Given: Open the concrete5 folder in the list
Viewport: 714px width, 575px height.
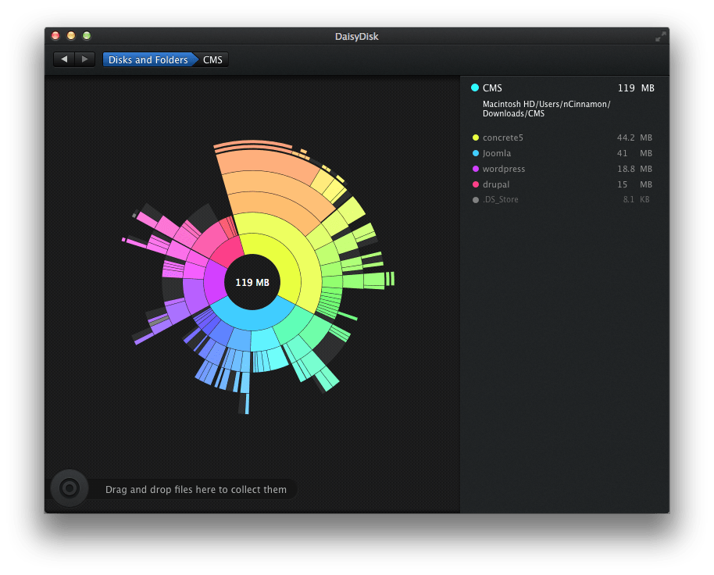Looking at the screenshot, I should pyautogui.click(x=503, y=137).
